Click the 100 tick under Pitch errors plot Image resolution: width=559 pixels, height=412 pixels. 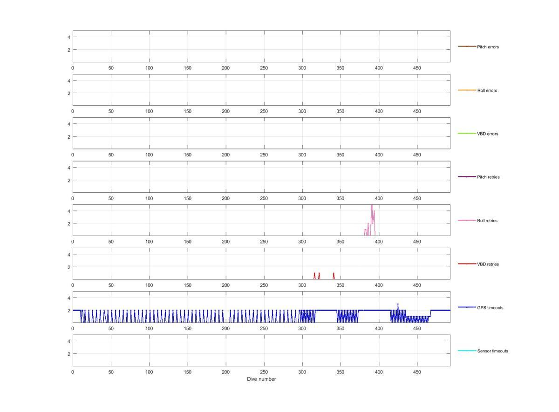(149, 68)
